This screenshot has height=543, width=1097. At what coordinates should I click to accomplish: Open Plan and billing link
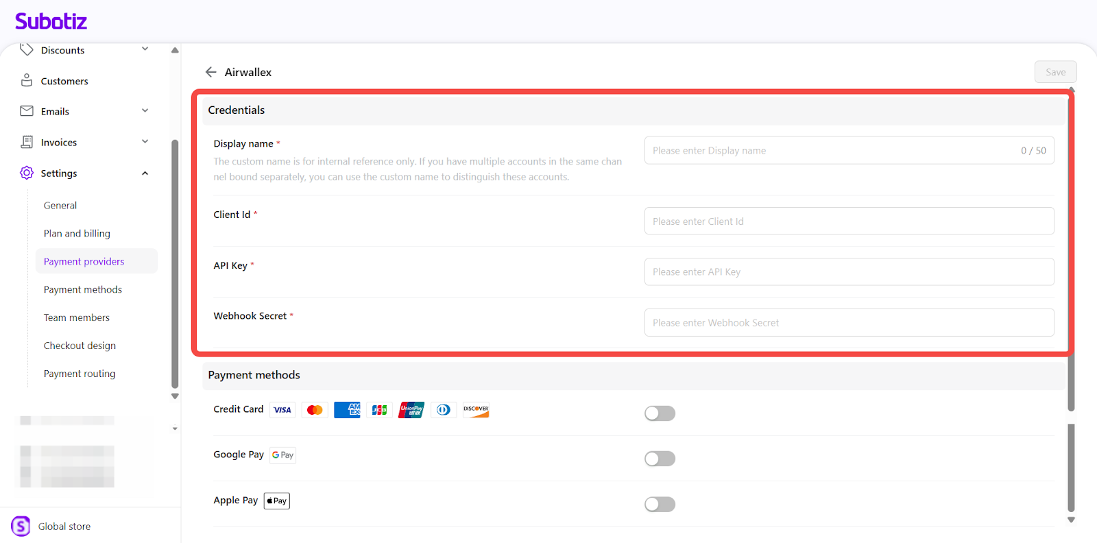point(77,233)
